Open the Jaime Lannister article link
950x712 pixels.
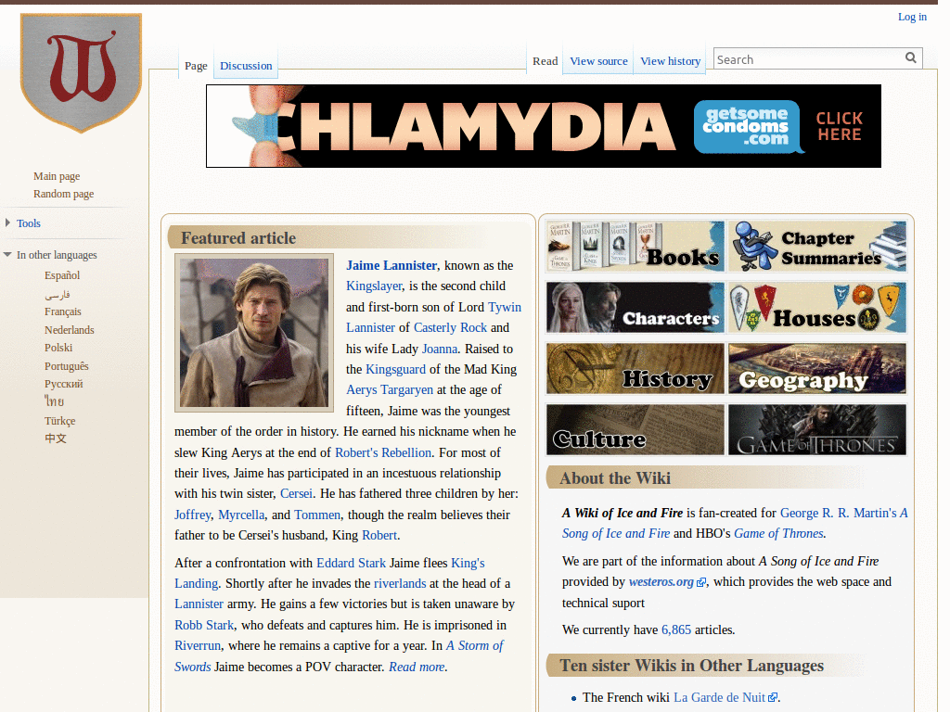coord(392,265)
